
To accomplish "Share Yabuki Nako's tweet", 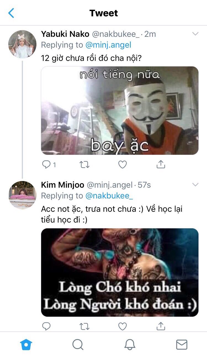I will tap(161, 164).
